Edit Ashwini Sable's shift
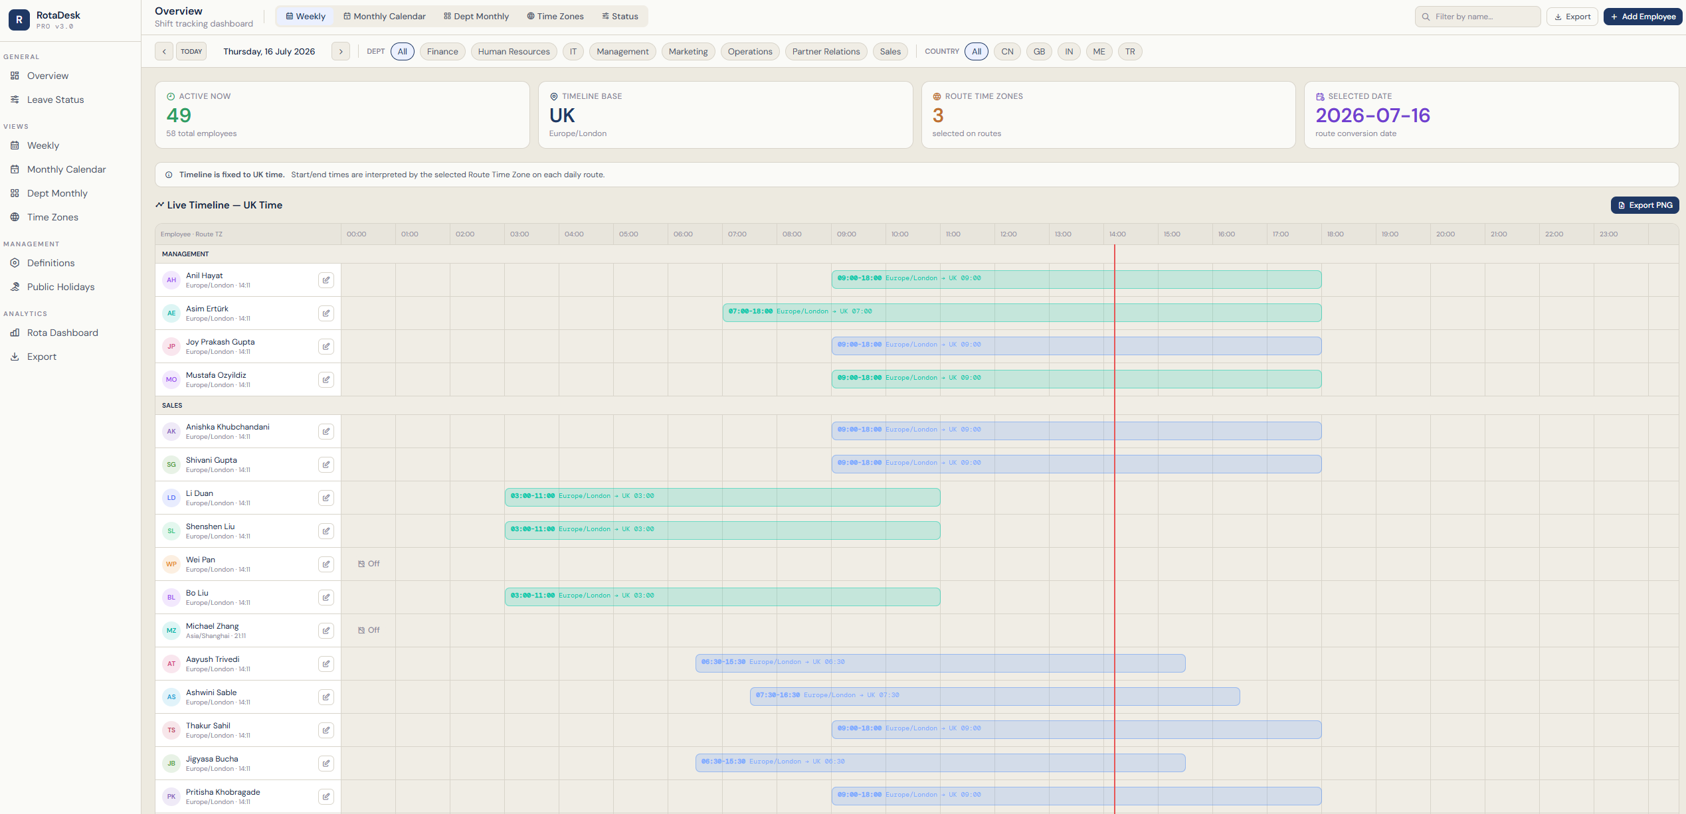Screen dimensions: 1686x814 [x=326, y=697]
